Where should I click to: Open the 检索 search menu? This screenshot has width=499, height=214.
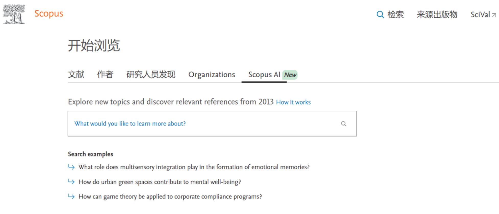(x=390, y=15)
